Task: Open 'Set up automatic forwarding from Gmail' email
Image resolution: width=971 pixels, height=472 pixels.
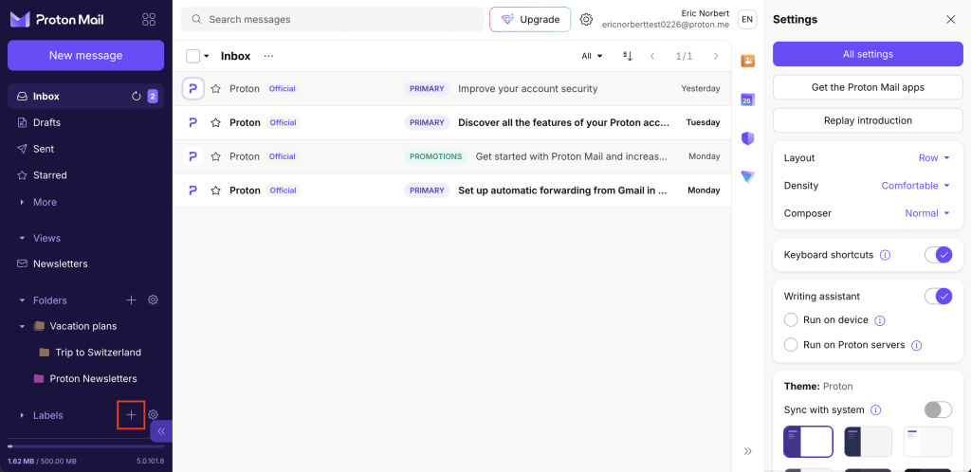Action: pos(452,191)
